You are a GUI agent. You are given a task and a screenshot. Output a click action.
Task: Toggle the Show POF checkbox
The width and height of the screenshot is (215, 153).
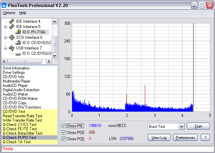pyautogui.click(x=64, y=139)
